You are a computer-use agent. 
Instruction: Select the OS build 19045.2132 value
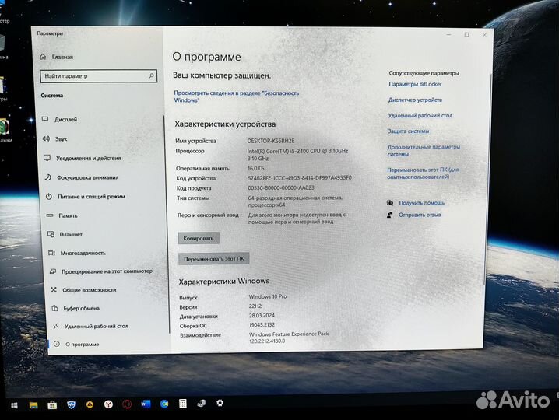[262, 325]
